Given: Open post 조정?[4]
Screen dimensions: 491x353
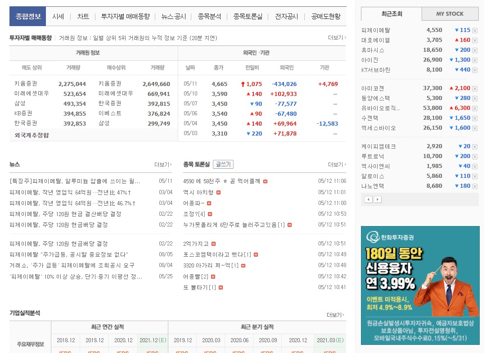Looking at the screenshot, I should pyautogui.click(x=194, y=214).
